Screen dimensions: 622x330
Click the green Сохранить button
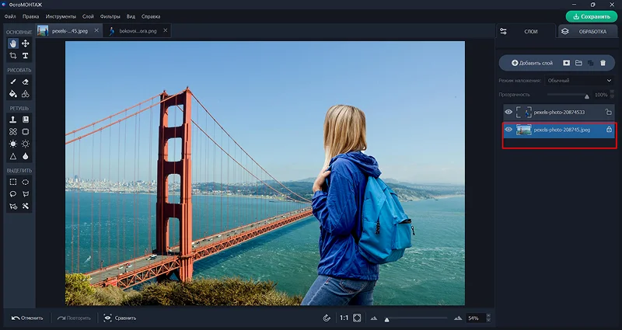pos(592,16)
